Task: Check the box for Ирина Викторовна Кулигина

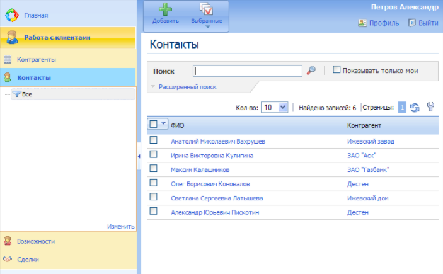Action: pyautogui.click(x=153, y=155)
